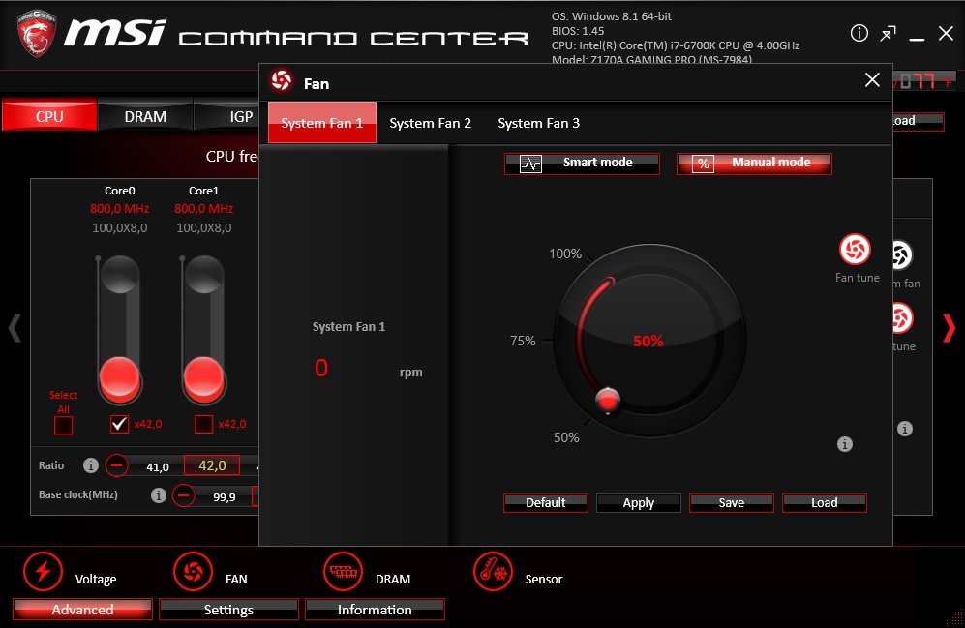
Task: Click the Save button in Fan dialog
Action: tap(731, 502)
